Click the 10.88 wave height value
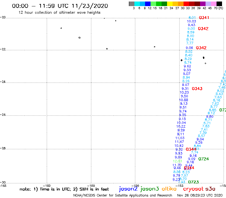 pos(184,100)
